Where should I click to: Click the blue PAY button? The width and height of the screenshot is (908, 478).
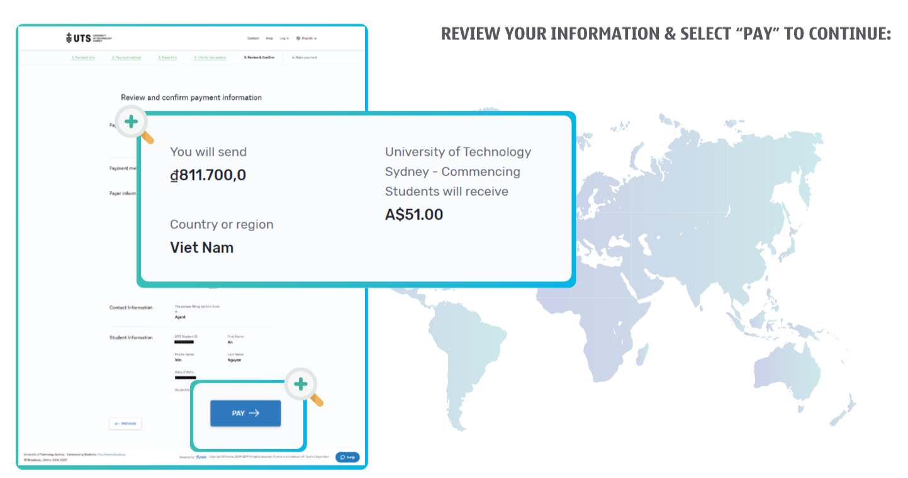pyautogui.click(x=245, y=413)
